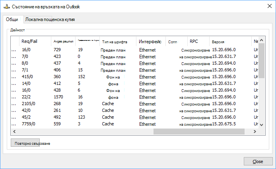
Task: Open the Локална пощенска кутия tab
Action: [x=50, y=19]
